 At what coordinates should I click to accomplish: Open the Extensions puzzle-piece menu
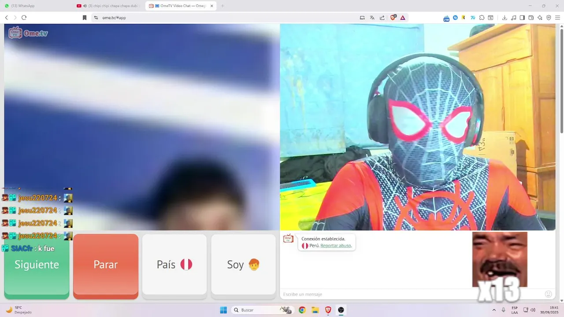point(482,18)
